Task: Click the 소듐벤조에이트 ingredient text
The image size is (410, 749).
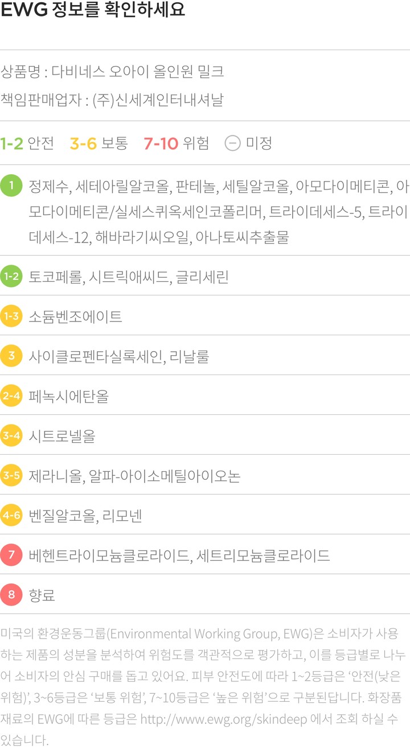Action: 75,316
